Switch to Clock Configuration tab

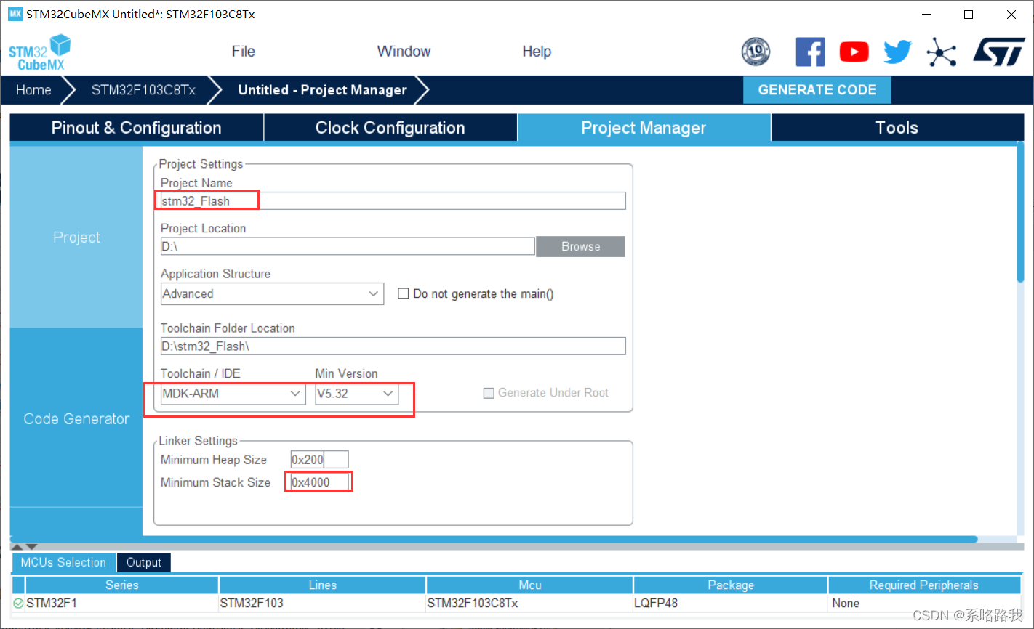click(390, 128)
